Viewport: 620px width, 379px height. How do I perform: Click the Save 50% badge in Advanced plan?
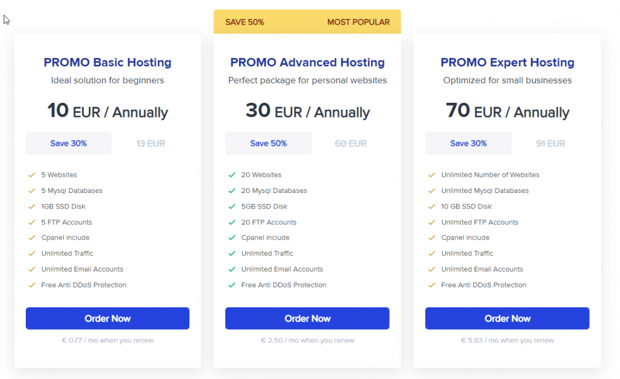[x=268, y=144]
